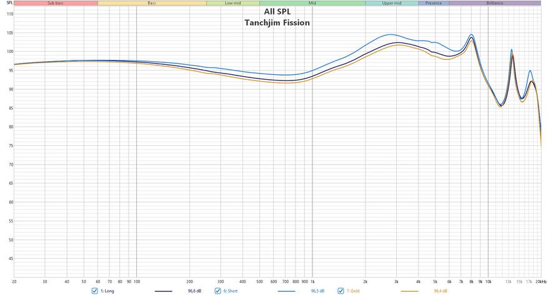Click the "5k" frequency axis label
The image size is (548, 295).
(x=435, y=282)
